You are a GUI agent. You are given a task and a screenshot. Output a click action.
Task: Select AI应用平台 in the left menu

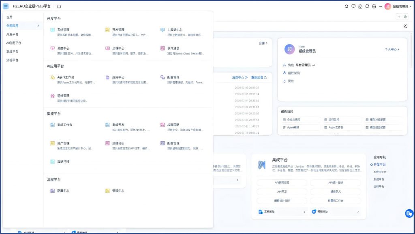tap(14, 43)
